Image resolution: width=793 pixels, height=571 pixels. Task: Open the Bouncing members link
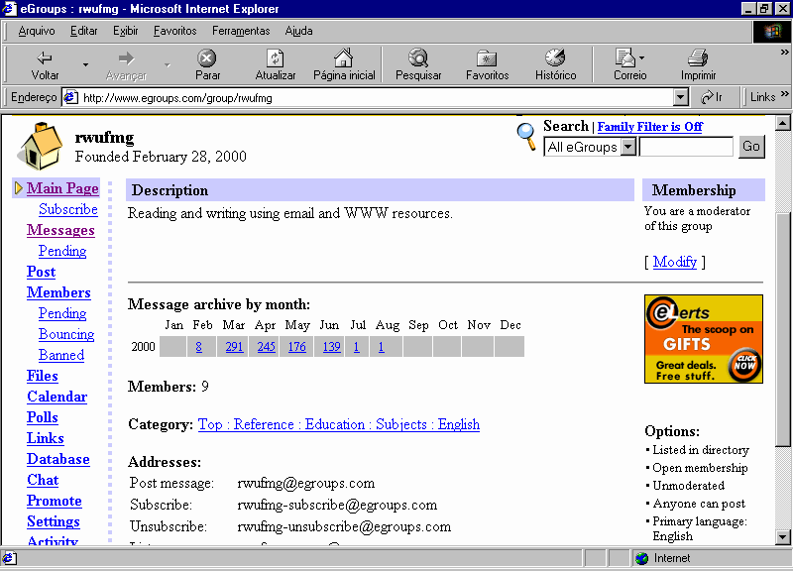(x=66, y=334)
